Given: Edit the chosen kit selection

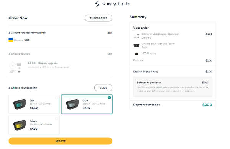Looking at the screenshot, I should coord(110,54).
